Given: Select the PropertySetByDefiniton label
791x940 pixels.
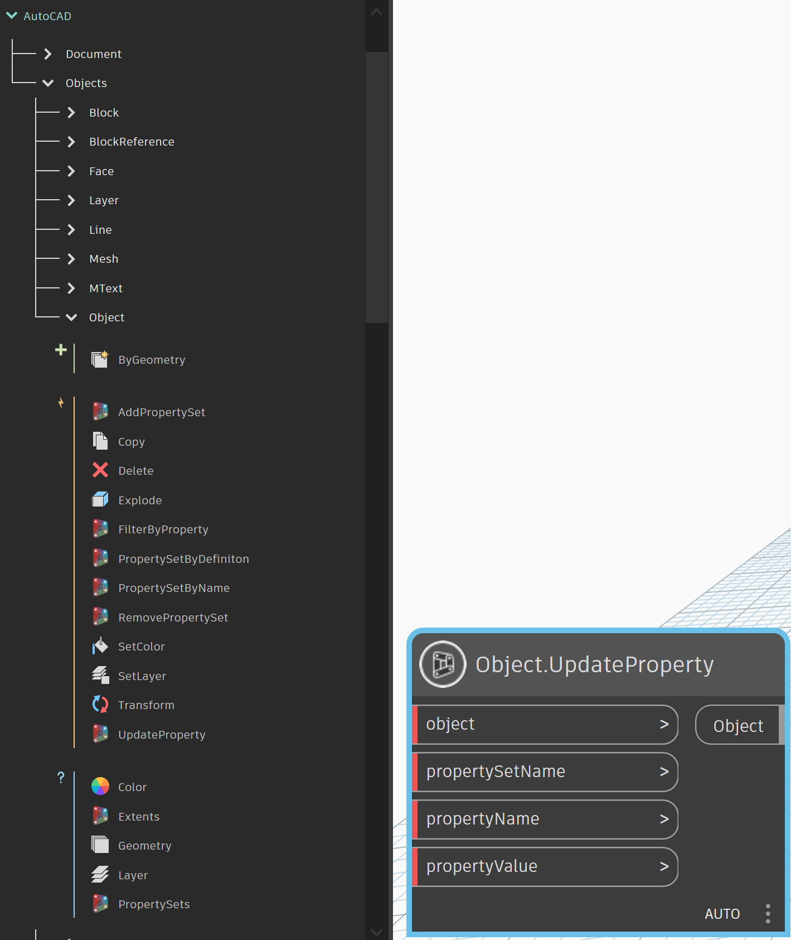Looking at the screenshot, I should tap(183, 558).
